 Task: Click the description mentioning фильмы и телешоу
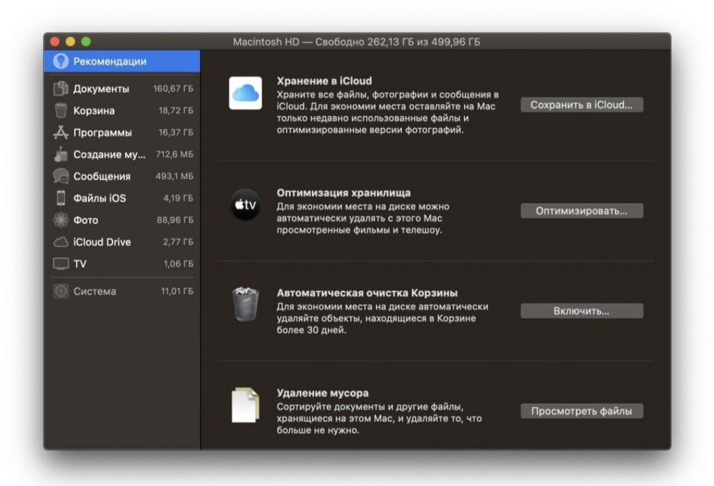(x=363, y=218)
